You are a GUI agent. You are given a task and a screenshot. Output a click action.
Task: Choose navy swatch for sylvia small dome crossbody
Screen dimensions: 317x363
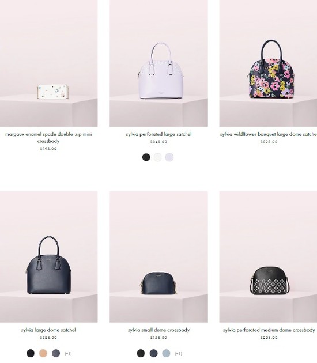153,353
